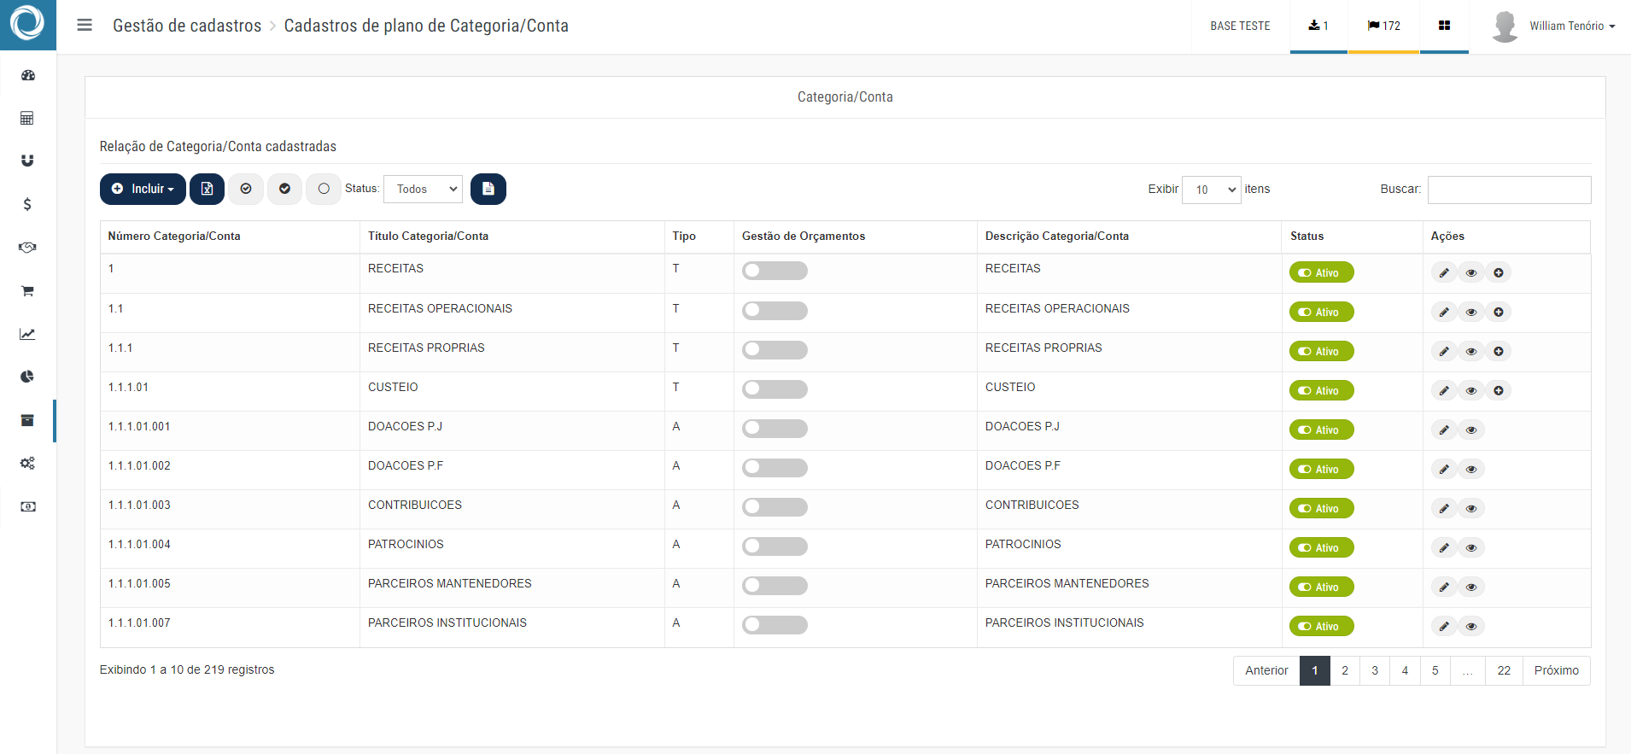The height and width of the screenshot is (754, 1631).
Task: Open the flag notifications showing 172
Action: click(1383, 26)
